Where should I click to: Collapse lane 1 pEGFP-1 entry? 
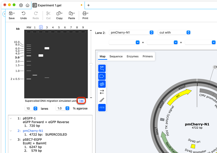(11, 118)
